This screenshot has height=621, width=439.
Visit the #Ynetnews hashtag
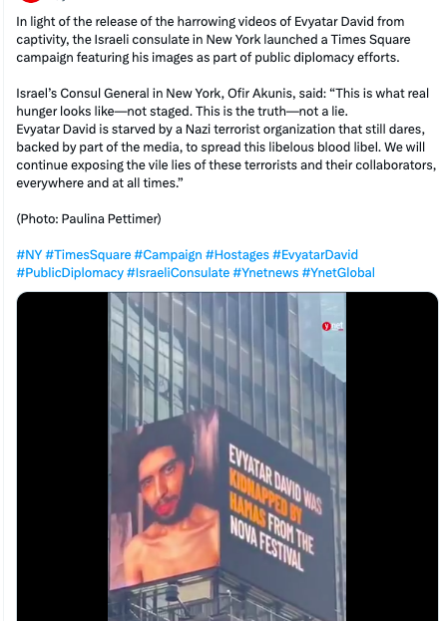click(265, 273)
